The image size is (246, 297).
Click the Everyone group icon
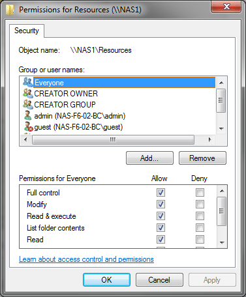27,82
